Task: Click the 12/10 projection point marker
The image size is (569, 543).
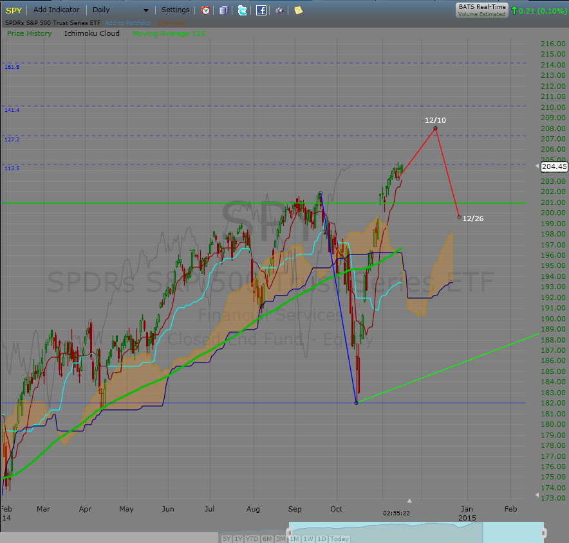Action: (x=436, y=129)
